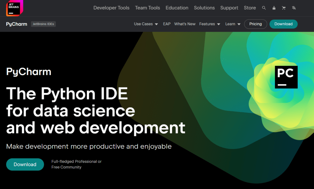Click the JetBrains IDEs badge
The width and height of the screenshot is (314, 189).
43,24
